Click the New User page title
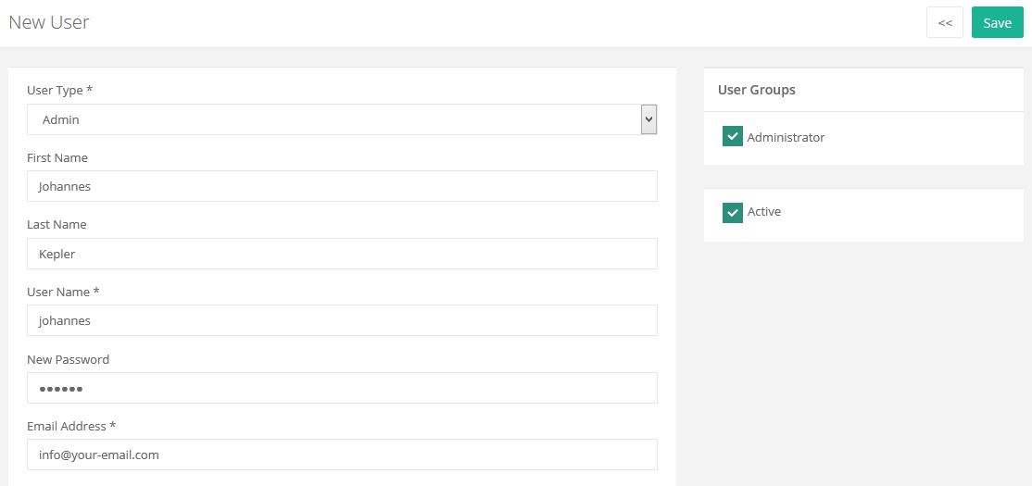The width and height of the screenshot is (1032, 486). 49,22
